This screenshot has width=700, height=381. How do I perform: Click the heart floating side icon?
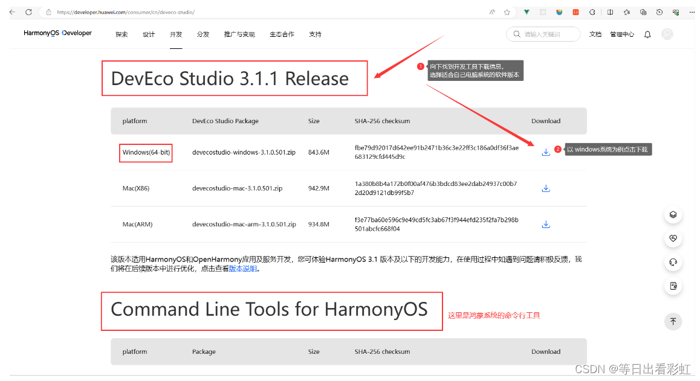(x=673, y=239)
